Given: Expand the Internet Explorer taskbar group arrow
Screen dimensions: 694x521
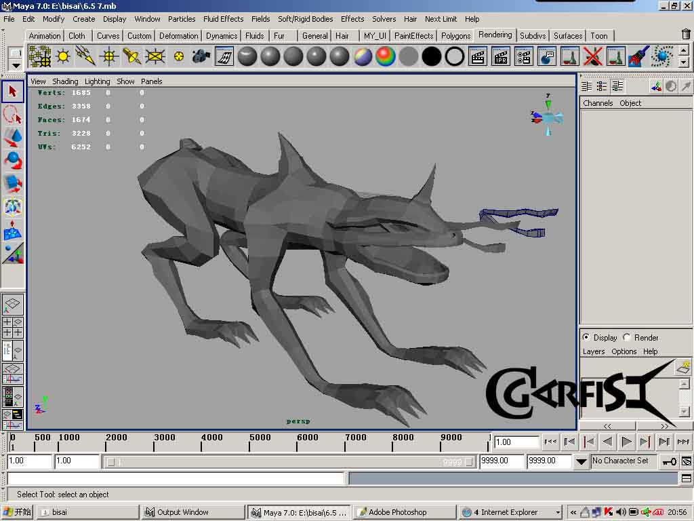Looking at the screenshot, I should tap(558, 512).
